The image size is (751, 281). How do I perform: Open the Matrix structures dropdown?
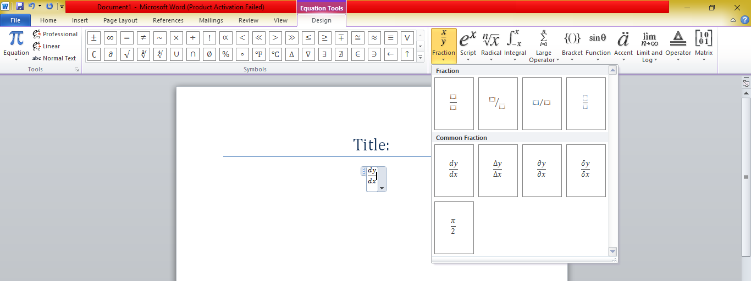click(x=704, y=46)
